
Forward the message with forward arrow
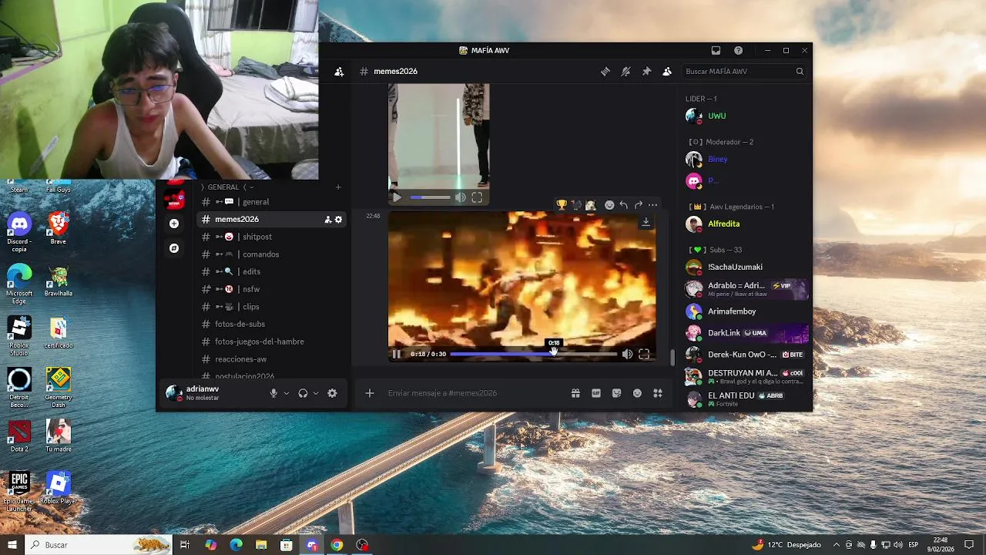(x=638, y=205)
